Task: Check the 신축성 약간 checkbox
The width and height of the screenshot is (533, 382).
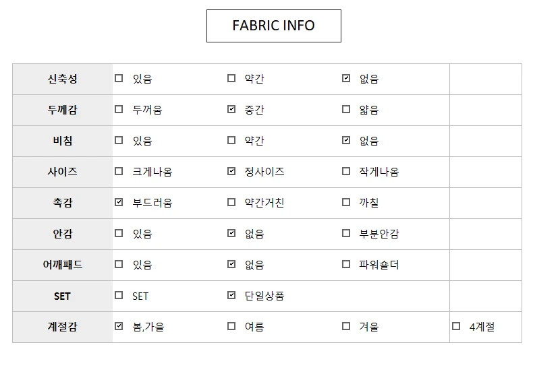Action: pos(231,78)
